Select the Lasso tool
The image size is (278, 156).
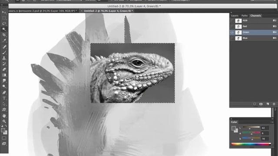[4, 23]
